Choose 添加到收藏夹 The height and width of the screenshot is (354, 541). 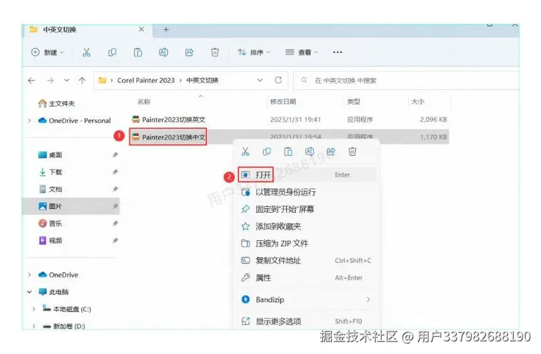[x=306, y=226]
